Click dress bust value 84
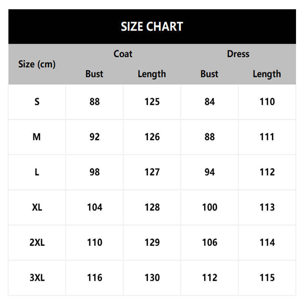304x304 pixels. pyautogui.click(x=209, y=102)
